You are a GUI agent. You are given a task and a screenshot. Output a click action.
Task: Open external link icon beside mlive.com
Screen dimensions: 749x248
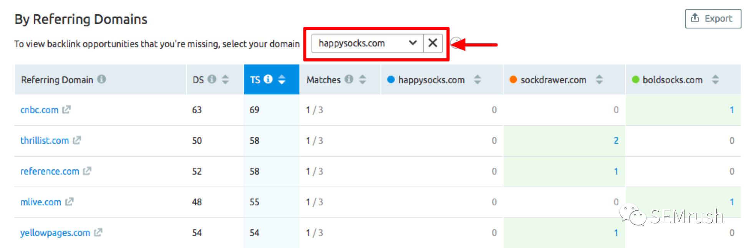(69, 202)
